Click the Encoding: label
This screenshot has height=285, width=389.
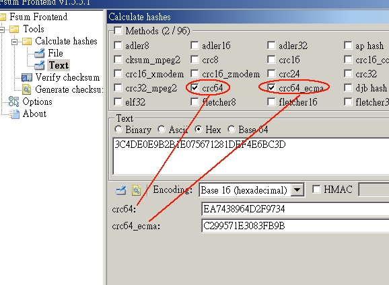point(173,190)
